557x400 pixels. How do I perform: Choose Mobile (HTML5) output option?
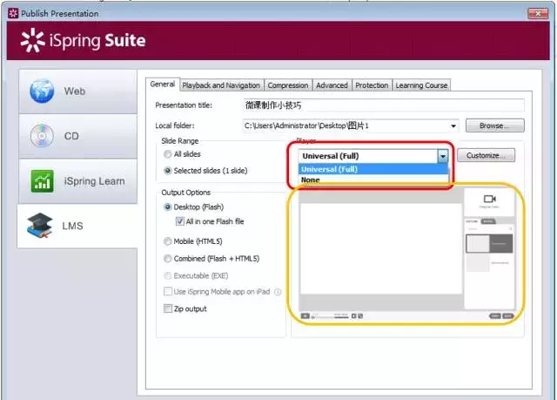coord(167,241)
